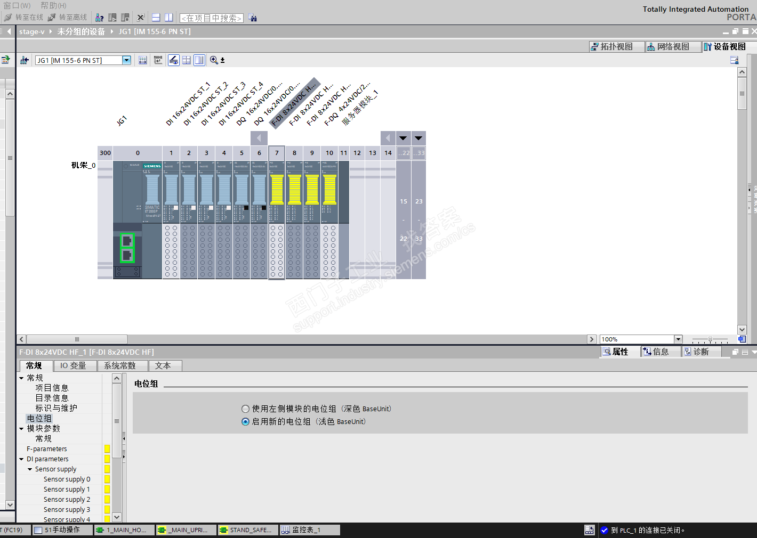757x538 pixels.
Task: Click the zoom-fit icon beside the zoom slider
Action: pyautogui.click(x=742, y=339)
